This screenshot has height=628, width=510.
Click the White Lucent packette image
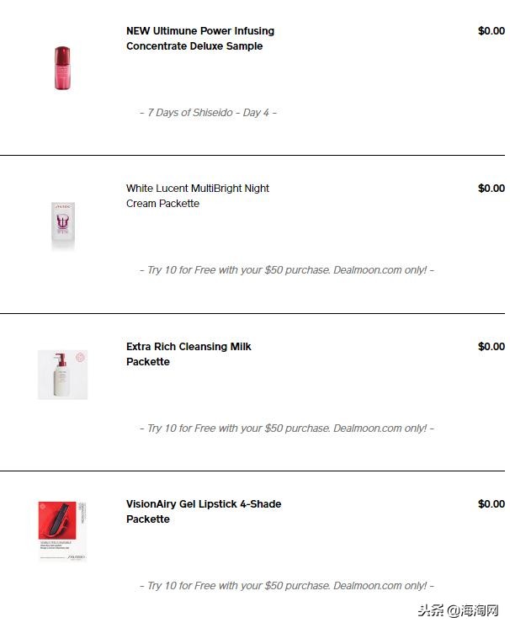coord(63,226)
